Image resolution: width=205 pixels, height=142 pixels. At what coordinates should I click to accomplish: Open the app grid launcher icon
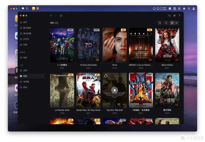(27, 9)
